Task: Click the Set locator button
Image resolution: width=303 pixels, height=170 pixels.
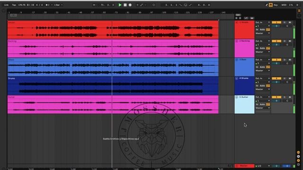Action: (x=238, y=15)
